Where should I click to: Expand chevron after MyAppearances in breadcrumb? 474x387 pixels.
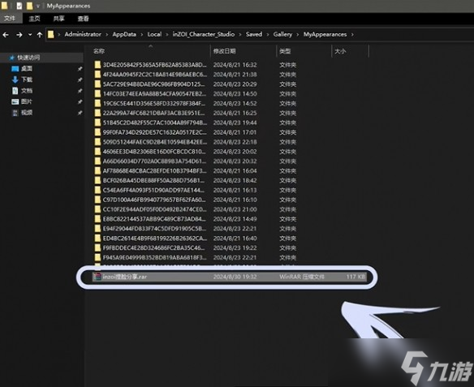pos(352,35)
